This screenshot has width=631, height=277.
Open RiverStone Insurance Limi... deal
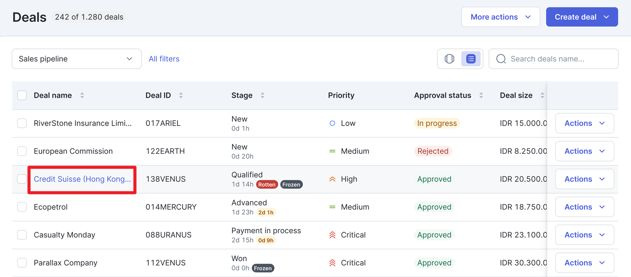pos(83,123)
